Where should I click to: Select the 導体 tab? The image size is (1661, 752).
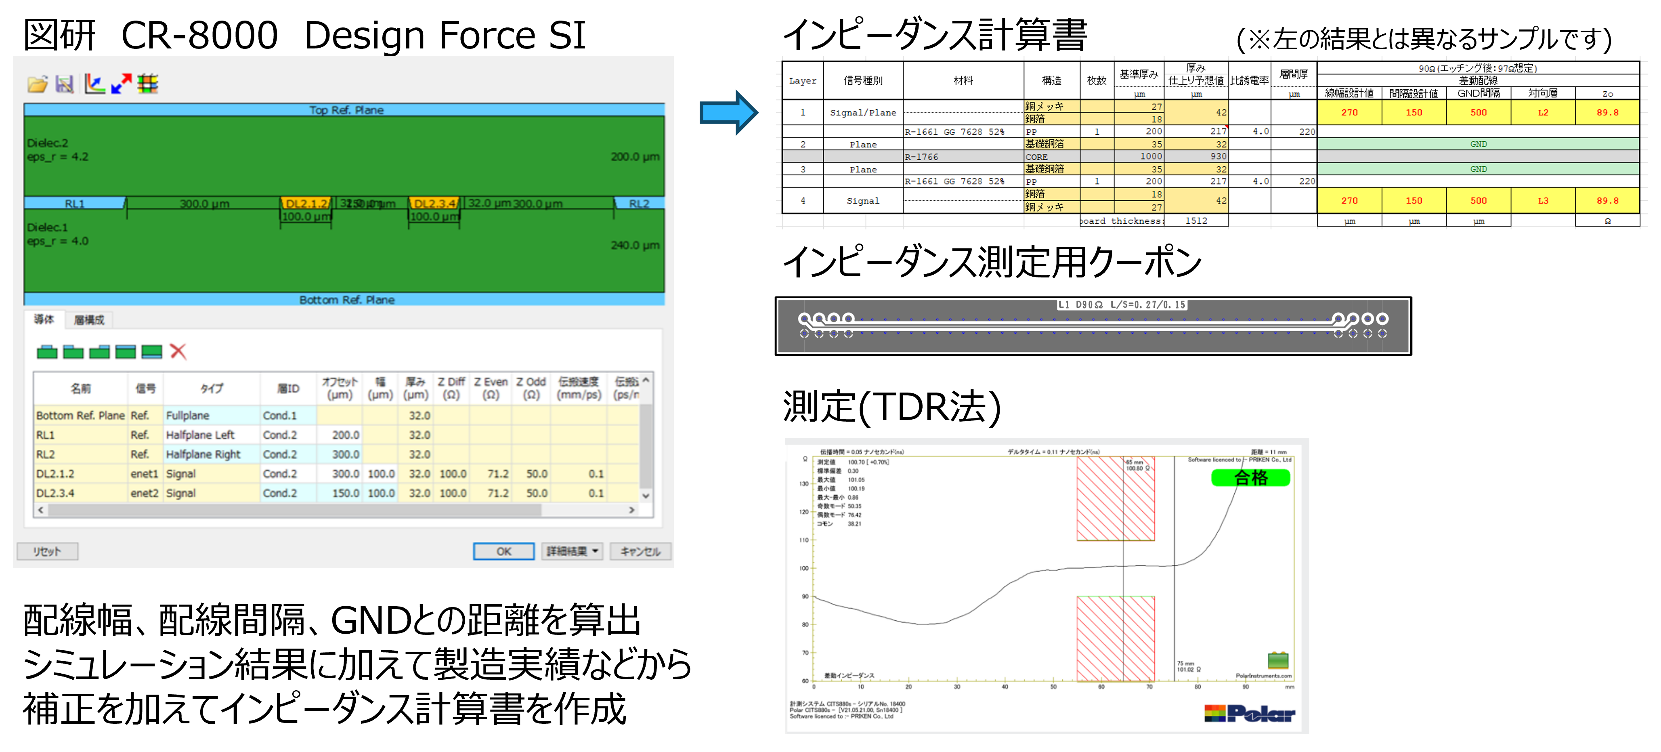(x=44, y=319)
